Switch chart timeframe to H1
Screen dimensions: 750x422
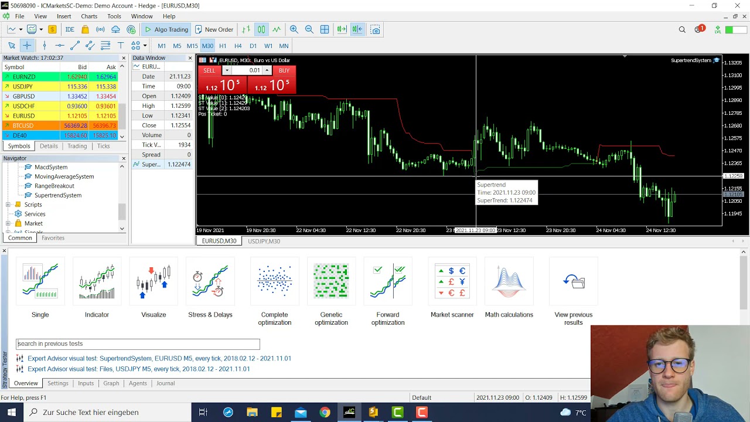(223, 46)
